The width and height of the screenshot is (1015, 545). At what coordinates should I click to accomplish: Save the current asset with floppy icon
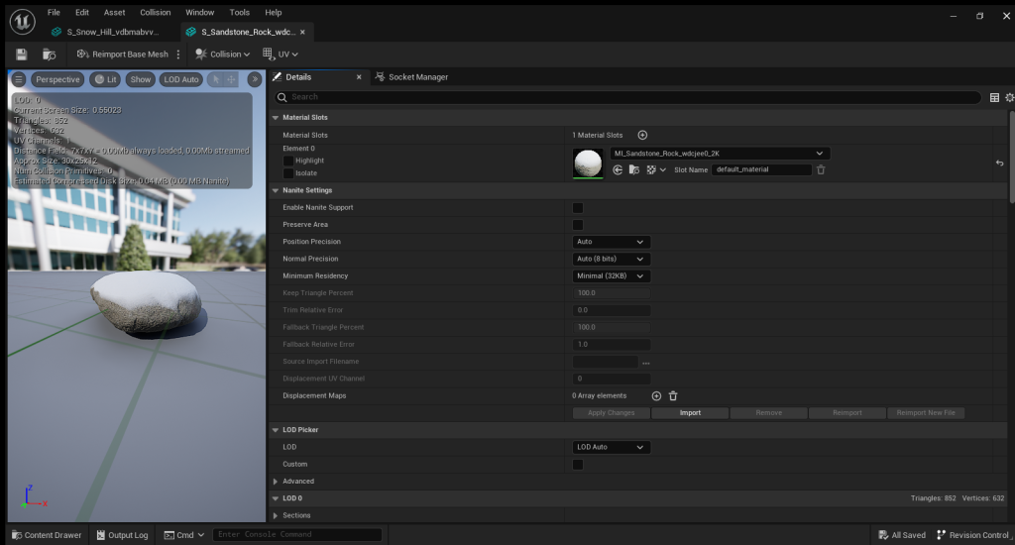[x=22, y=54]
